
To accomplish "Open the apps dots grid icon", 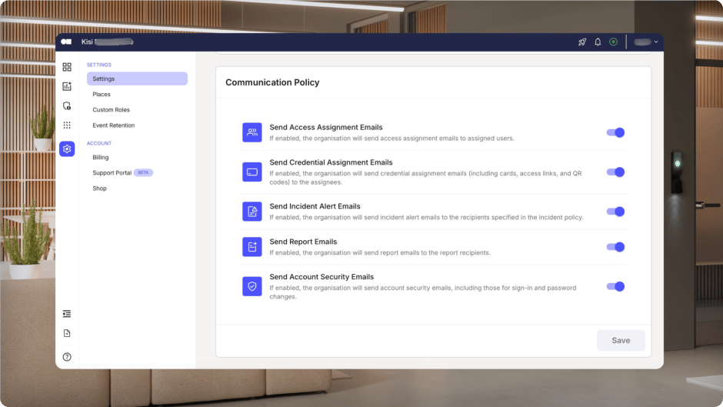I will (x=67, y=125).
